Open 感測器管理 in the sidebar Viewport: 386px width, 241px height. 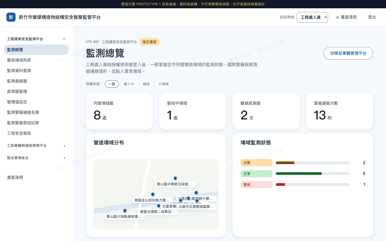tap(36, 92)
